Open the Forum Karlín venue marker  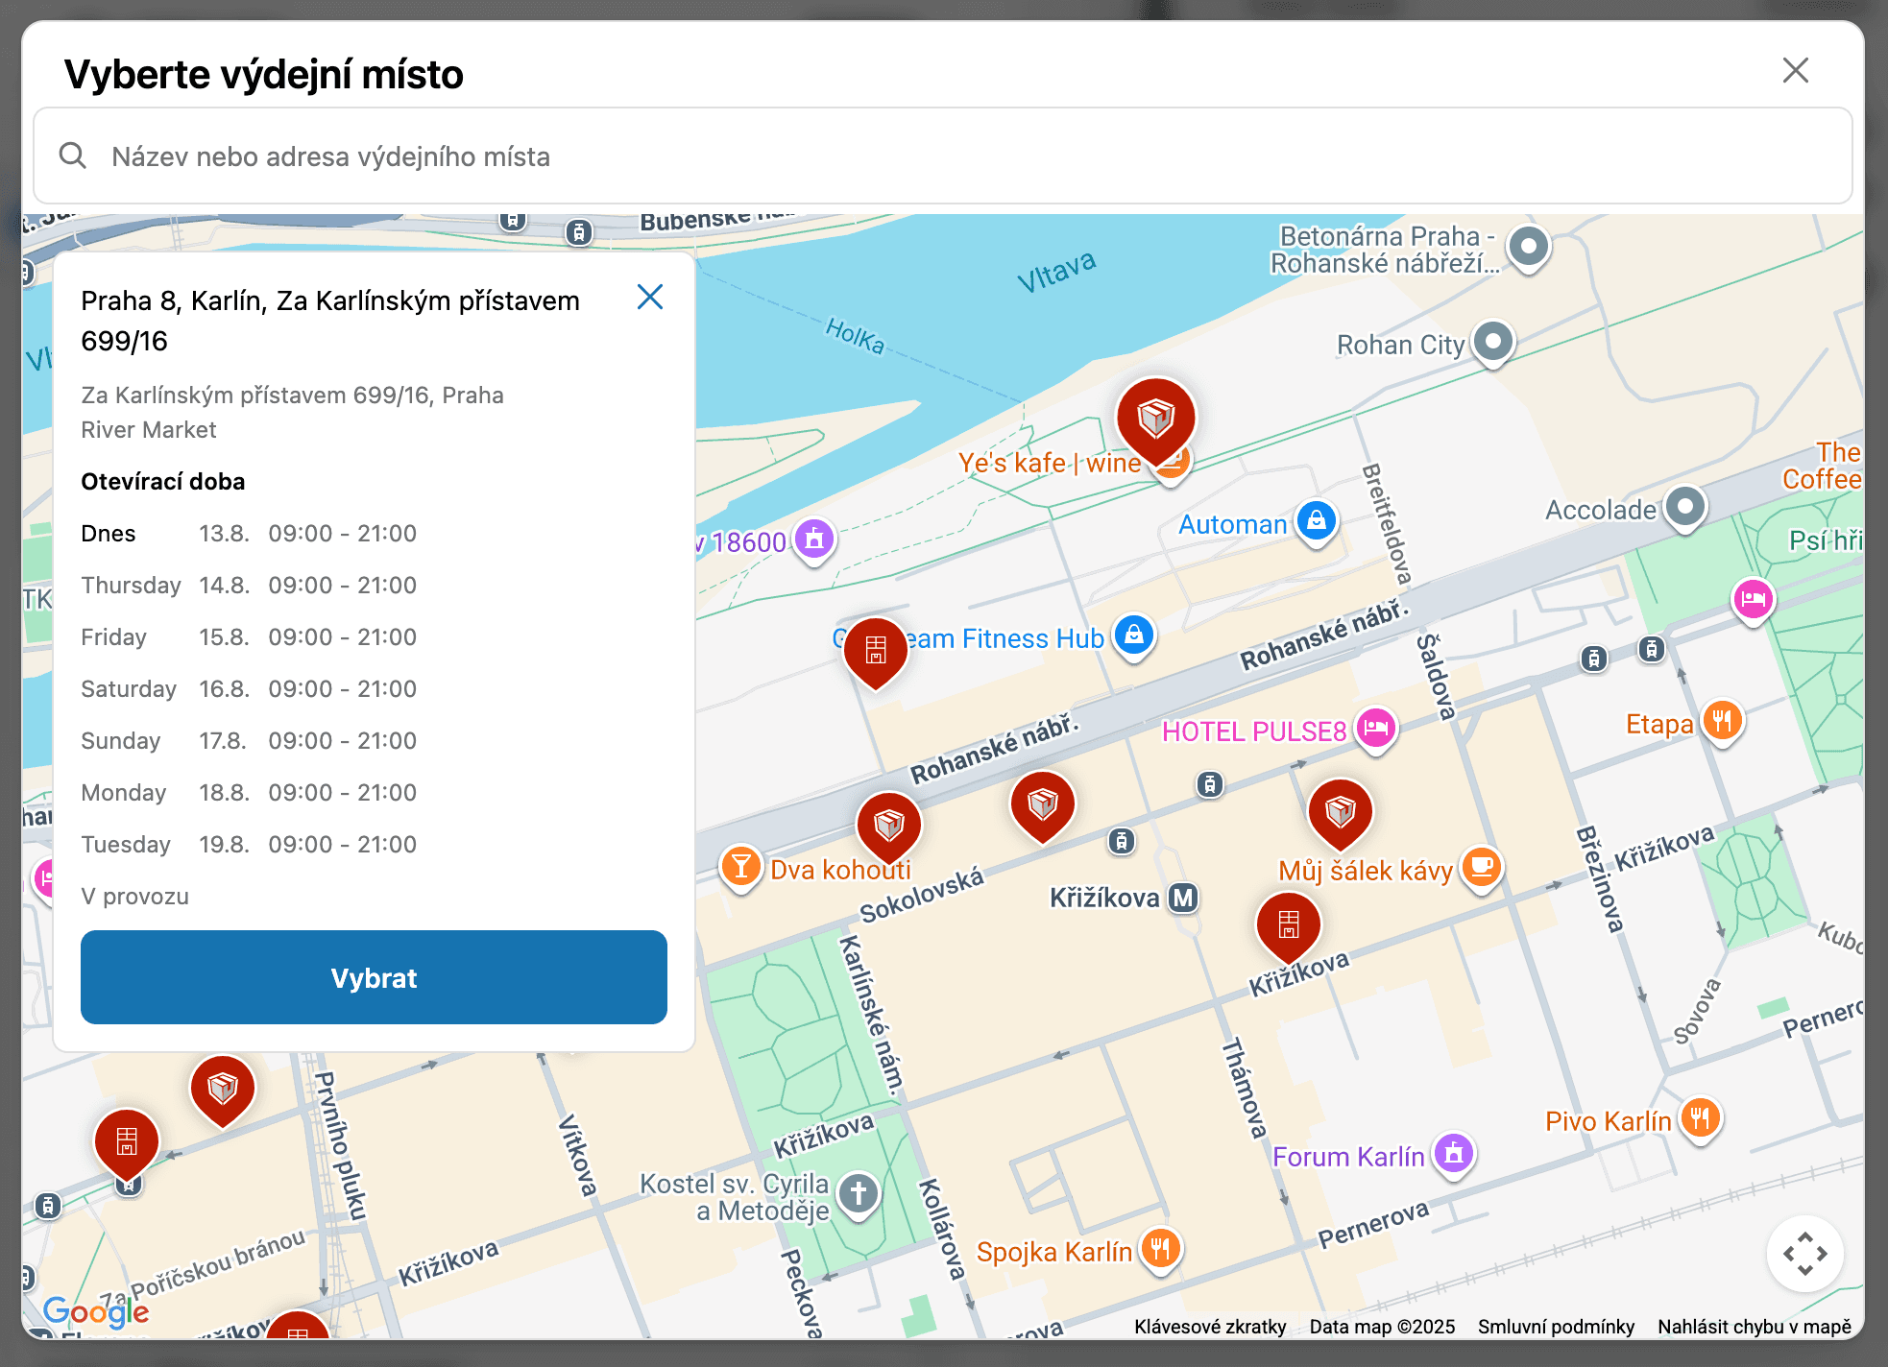pyautogui.click(x=1453, y=1153)
